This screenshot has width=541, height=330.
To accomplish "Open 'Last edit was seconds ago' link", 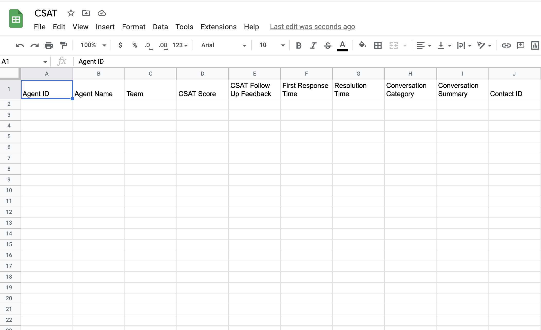I will [x=312, y=27].
